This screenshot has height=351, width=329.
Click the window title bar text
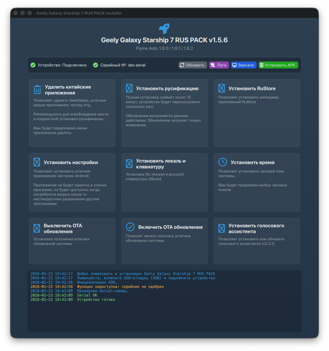tap(79, 13)
